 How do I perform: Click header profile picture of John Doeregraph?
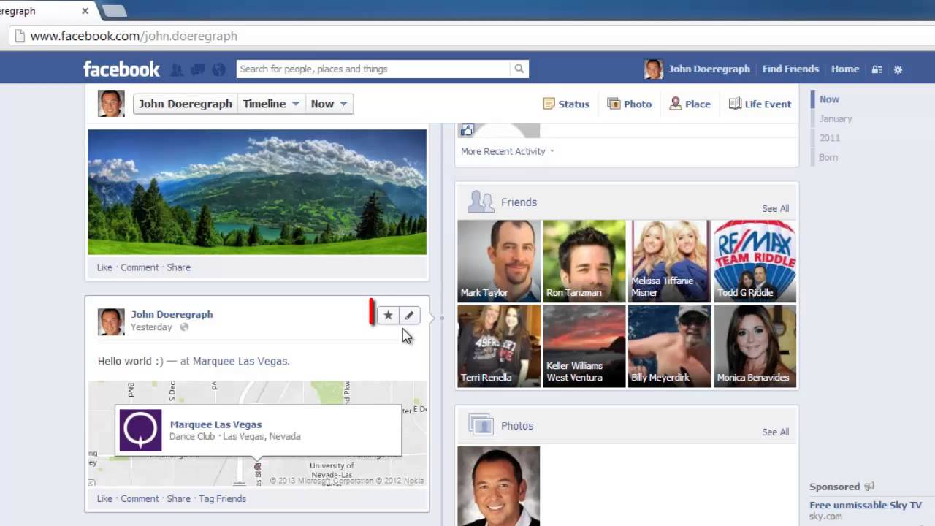[x=654, y=69]
